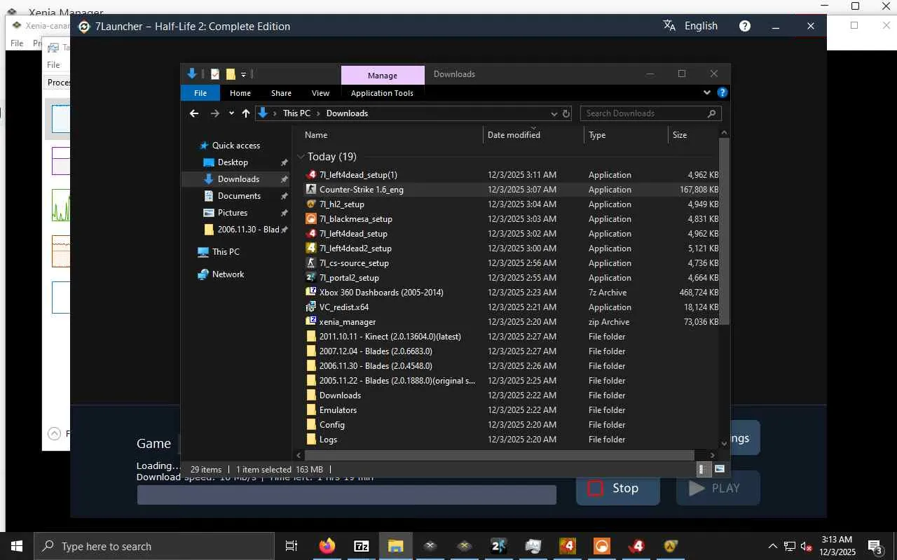Image resolution: width=897 pixels, height=560 pixels.
Task: Click the file list vertical scrollbar
Action: (725, 231)
